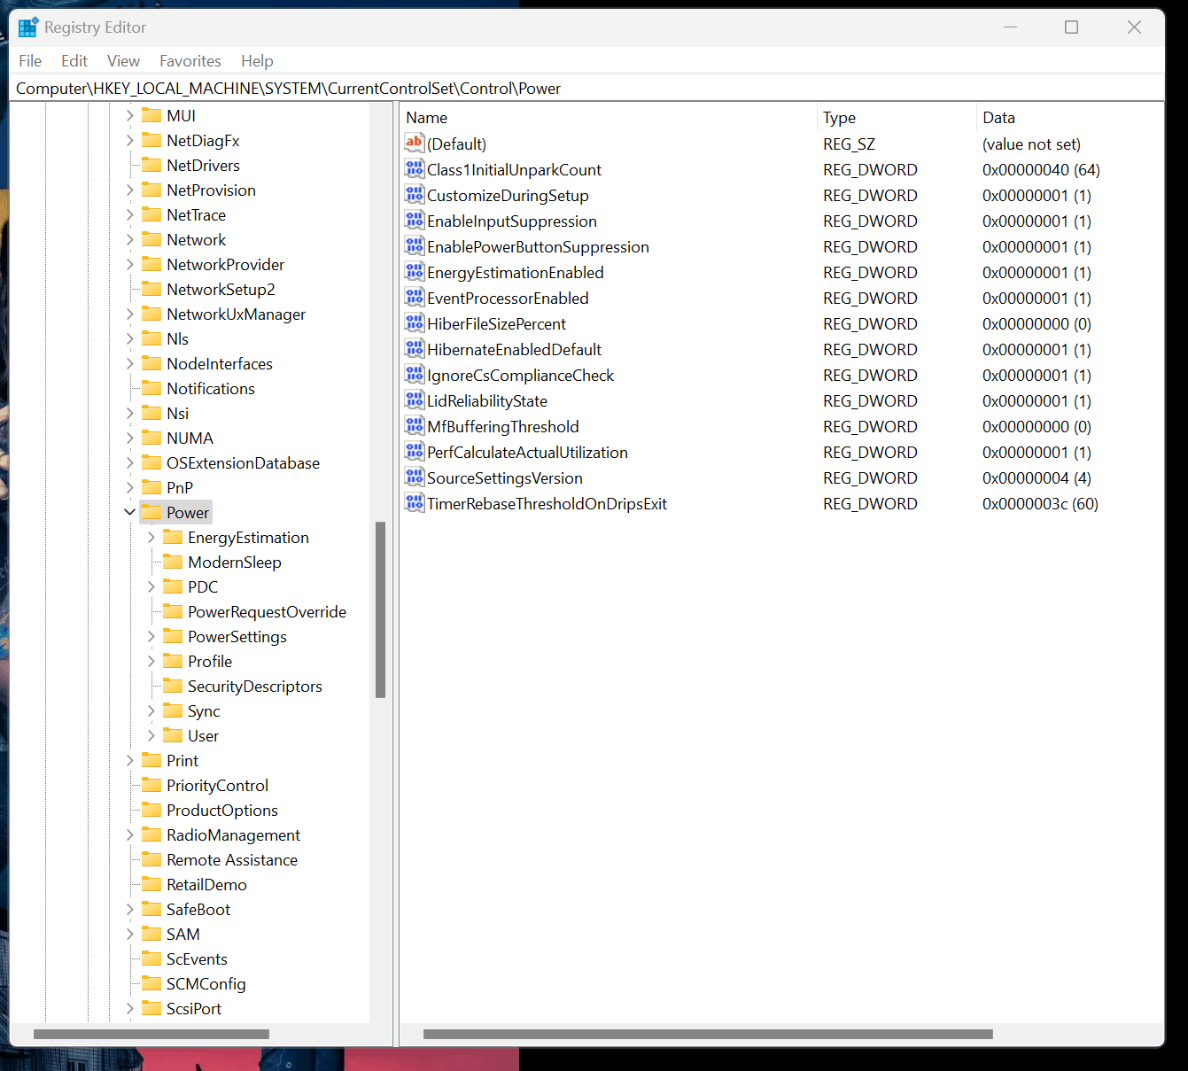Select the ScsiPort key
The width and height of the screenshot is (1188, 1071).
[x=194, y=1008]
